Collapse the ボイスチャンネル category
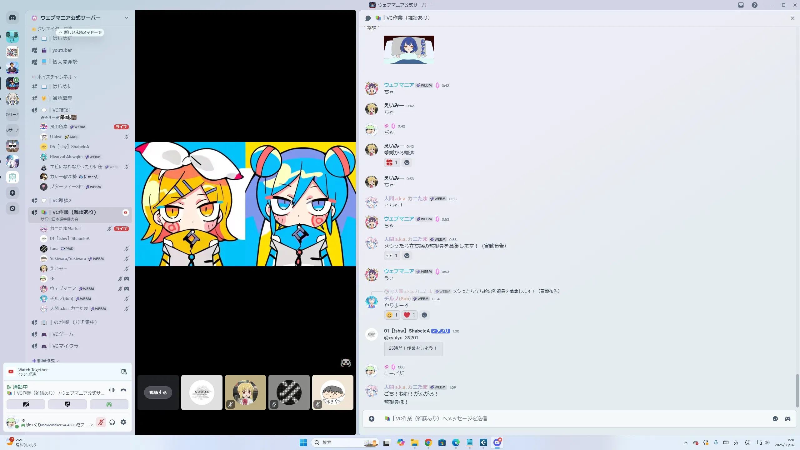 click(55, 77)
